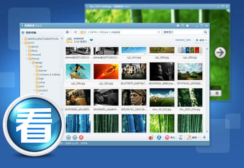The width and height of the screenshot is (244, 168).
Task: Expand the company & individual folder
Action: 34,74
